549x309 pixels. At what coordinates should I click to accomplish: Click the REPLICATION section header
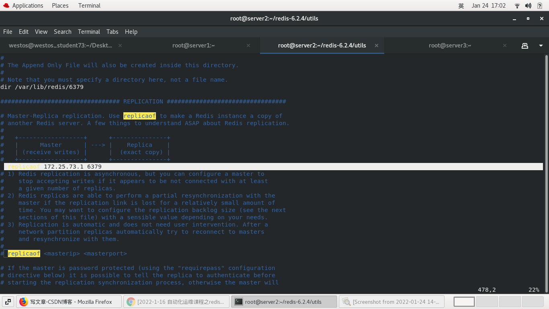coord(143,101)
